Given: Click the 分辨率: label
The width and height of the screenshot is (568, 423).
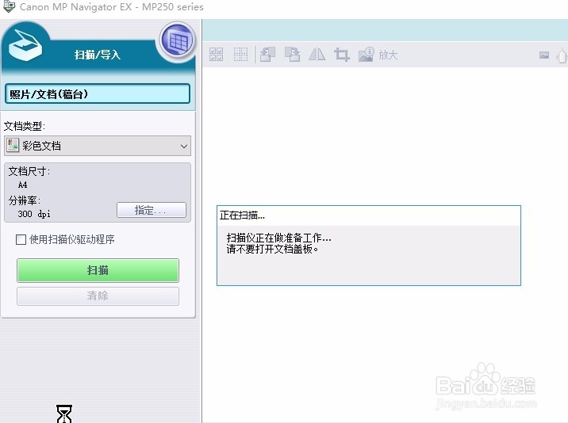Looking at the screenshot, I should [25, 200].
